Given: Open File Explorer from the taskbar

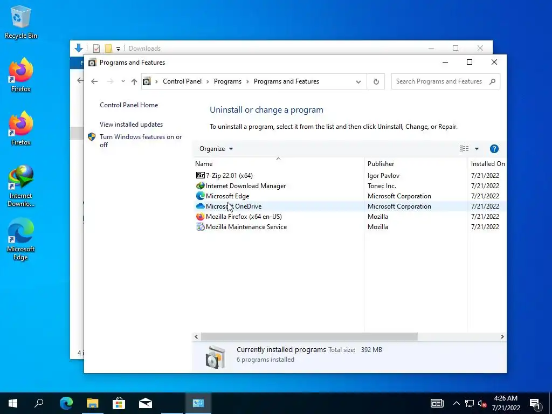Looking at the screenshot, I should point(93,403).
